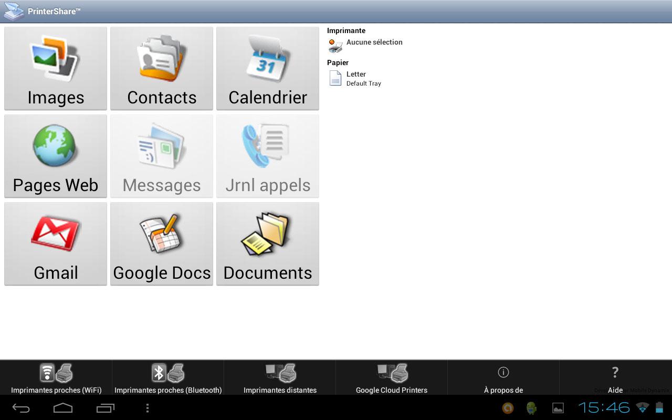Select Imprimantes proches (WiFi)
This screenshot has width=672, height=420.
pyautogui.click(x=56, y=378)
